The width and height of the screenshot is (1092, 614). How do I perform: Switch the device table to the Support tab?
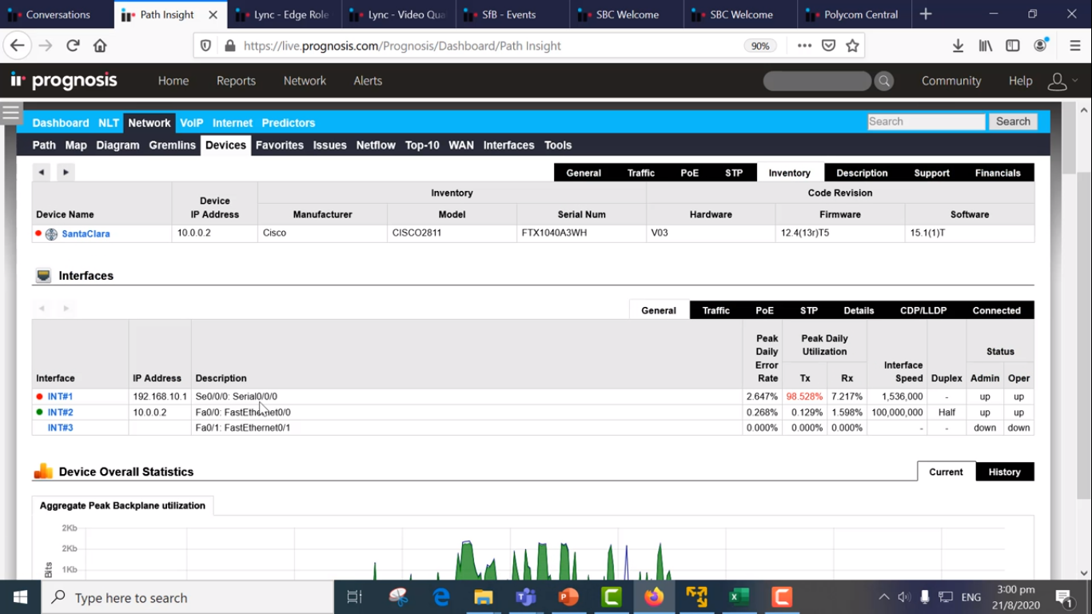pyautogui.click(x=932, y=173)
